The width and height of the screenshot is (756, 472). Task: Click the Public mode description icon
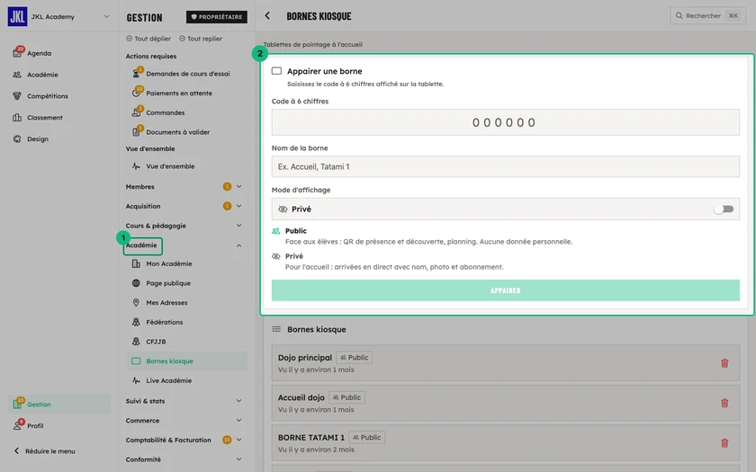275,231
